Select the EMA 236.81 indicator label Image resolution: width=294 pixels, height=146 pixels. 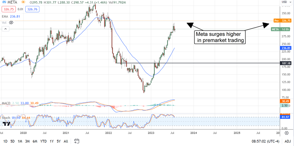click(11, 16)
